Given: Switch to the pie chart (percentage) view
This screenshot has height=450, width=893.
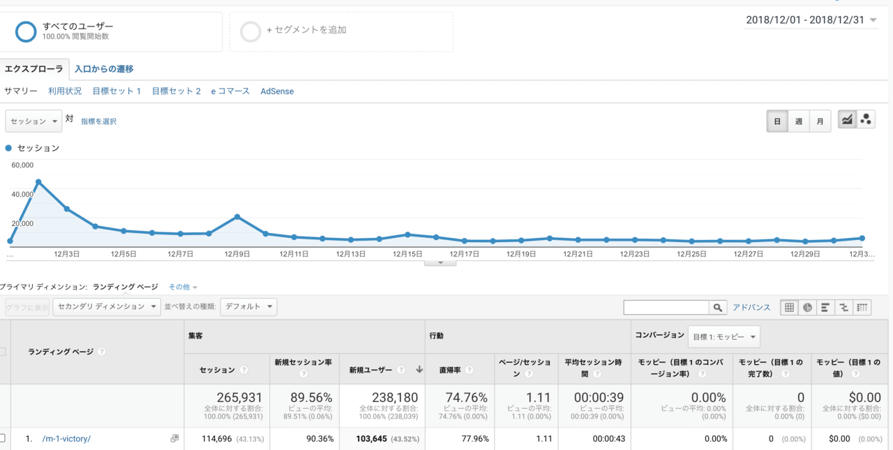Looking at the screenshot, I should point(807,308).
